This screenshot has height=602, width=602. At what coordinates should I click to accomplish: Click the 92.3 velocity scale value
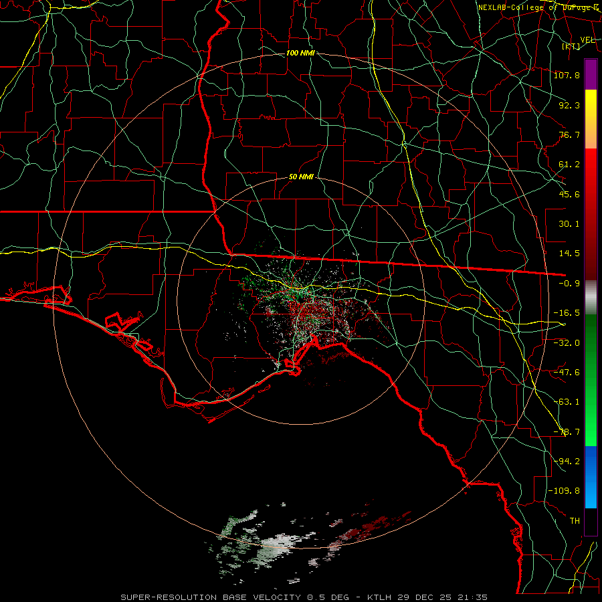coord(569,105)
